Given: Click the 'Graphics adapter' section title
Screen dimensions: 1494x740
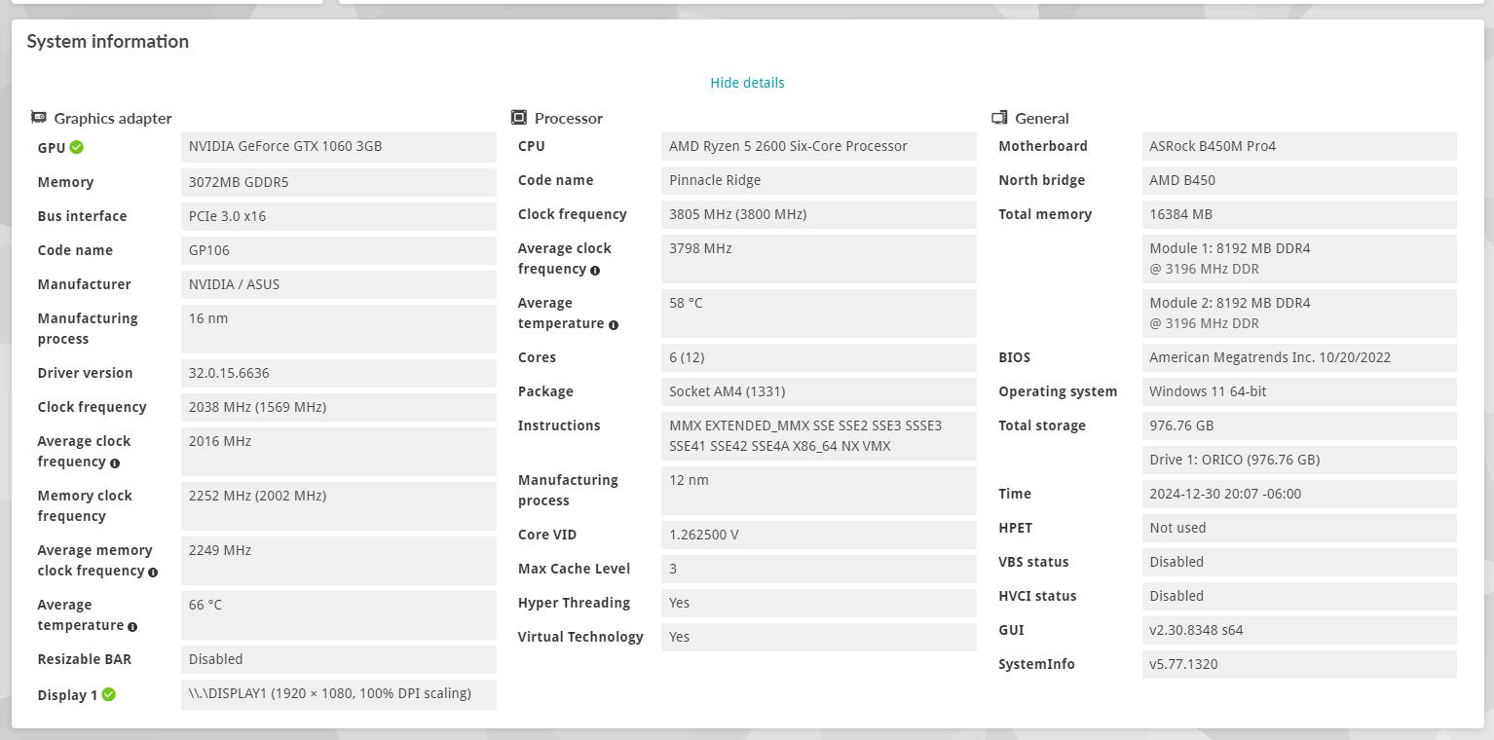Looking at the screenshot, I should (x=113, y=119).
